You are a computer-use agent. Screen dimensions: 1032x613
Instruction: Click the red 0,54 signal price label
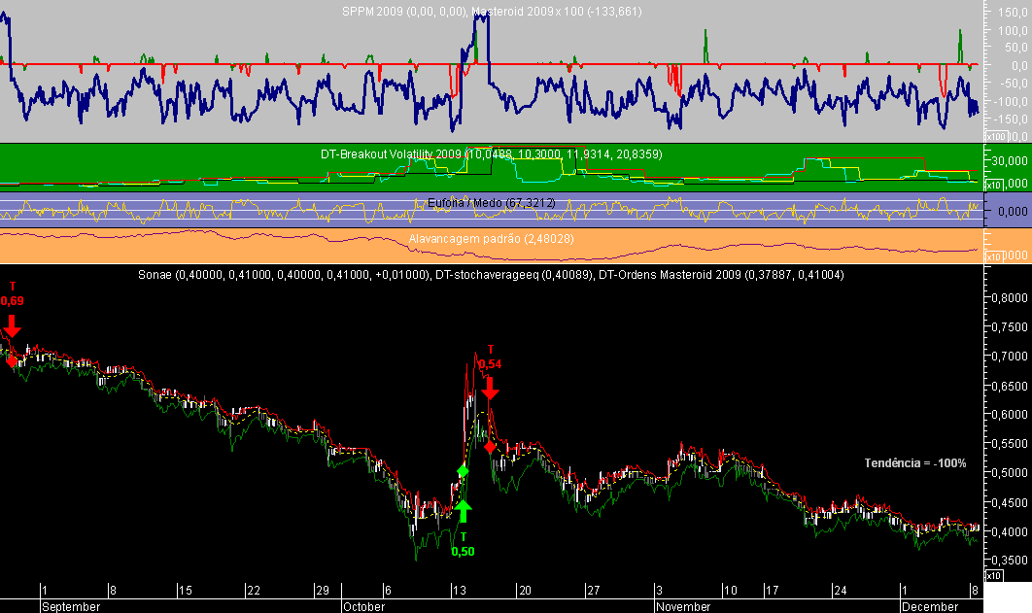490,363
